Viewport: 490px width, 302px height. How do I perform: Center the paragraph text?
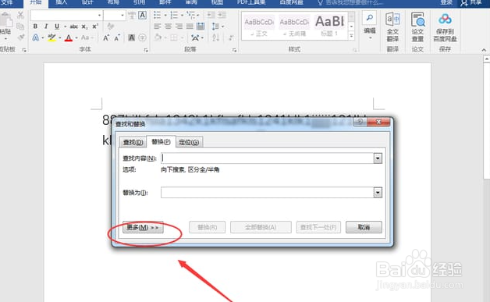pos(168,27)
